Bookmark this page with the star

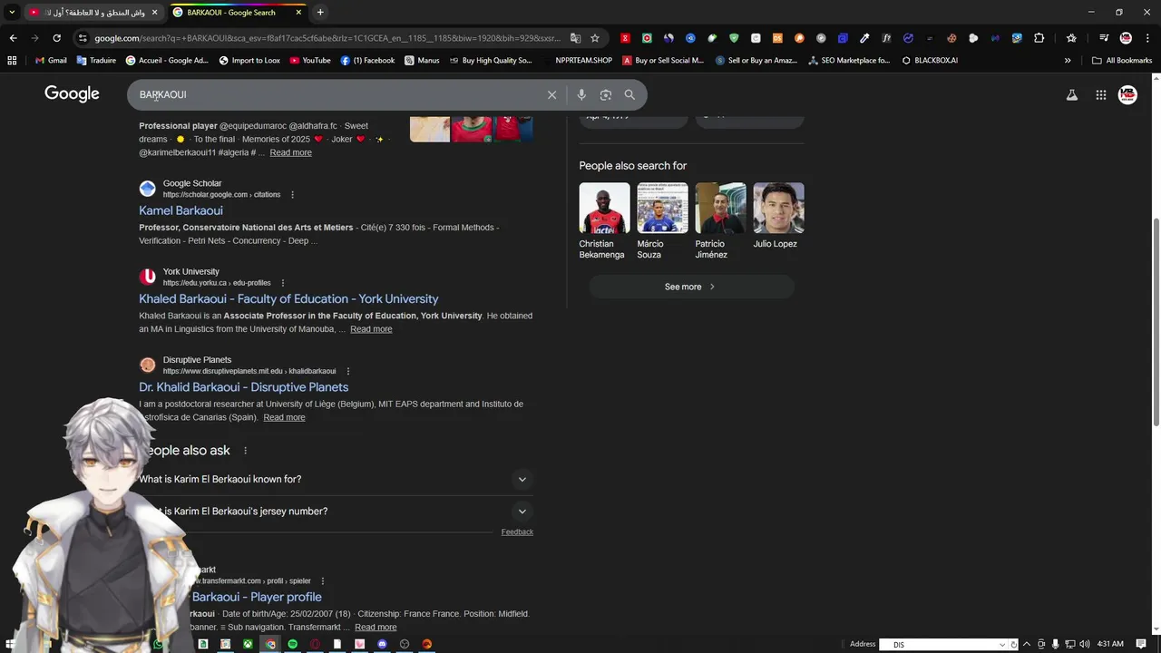pyautogui.click(x=595, y=38)
